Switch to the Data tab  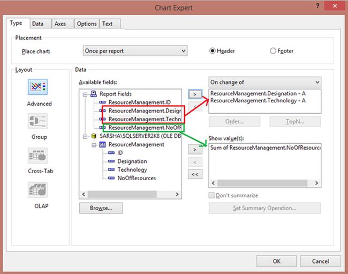[x=41, y=24]
